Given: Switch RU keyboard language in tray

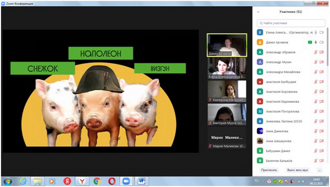Looking at the screenshot, I should [257, 181].
